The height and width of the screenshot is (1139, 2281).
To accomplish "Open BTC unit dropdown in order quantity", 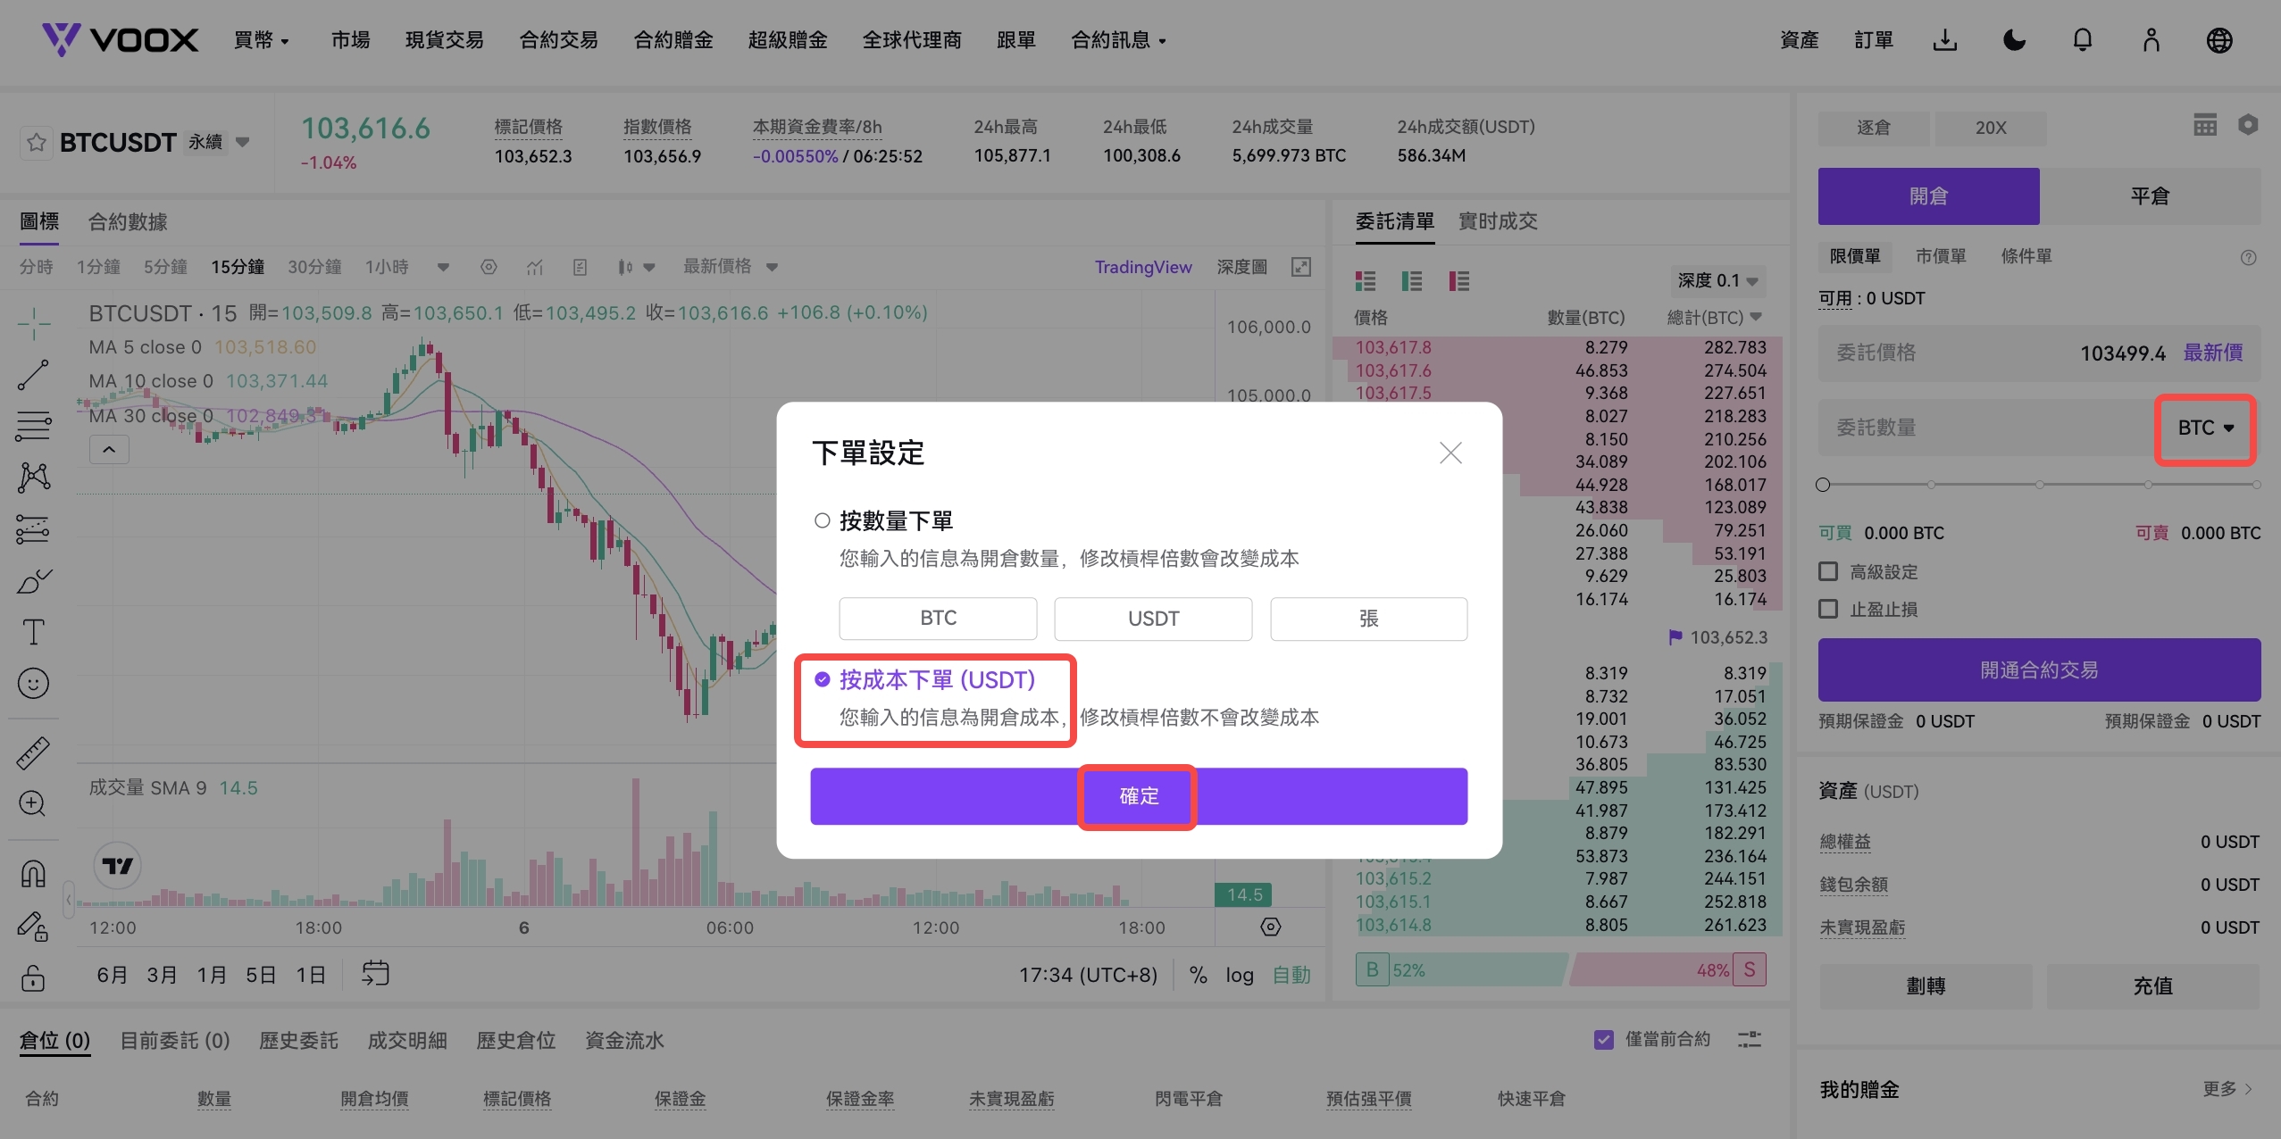I will [x=2205, y=428].
